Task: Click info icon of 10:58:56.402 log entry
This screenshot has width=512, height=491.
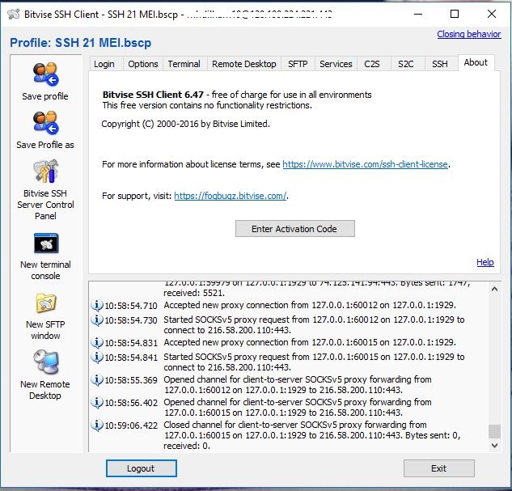Action: pyautogui.click(x=97, y=403)
